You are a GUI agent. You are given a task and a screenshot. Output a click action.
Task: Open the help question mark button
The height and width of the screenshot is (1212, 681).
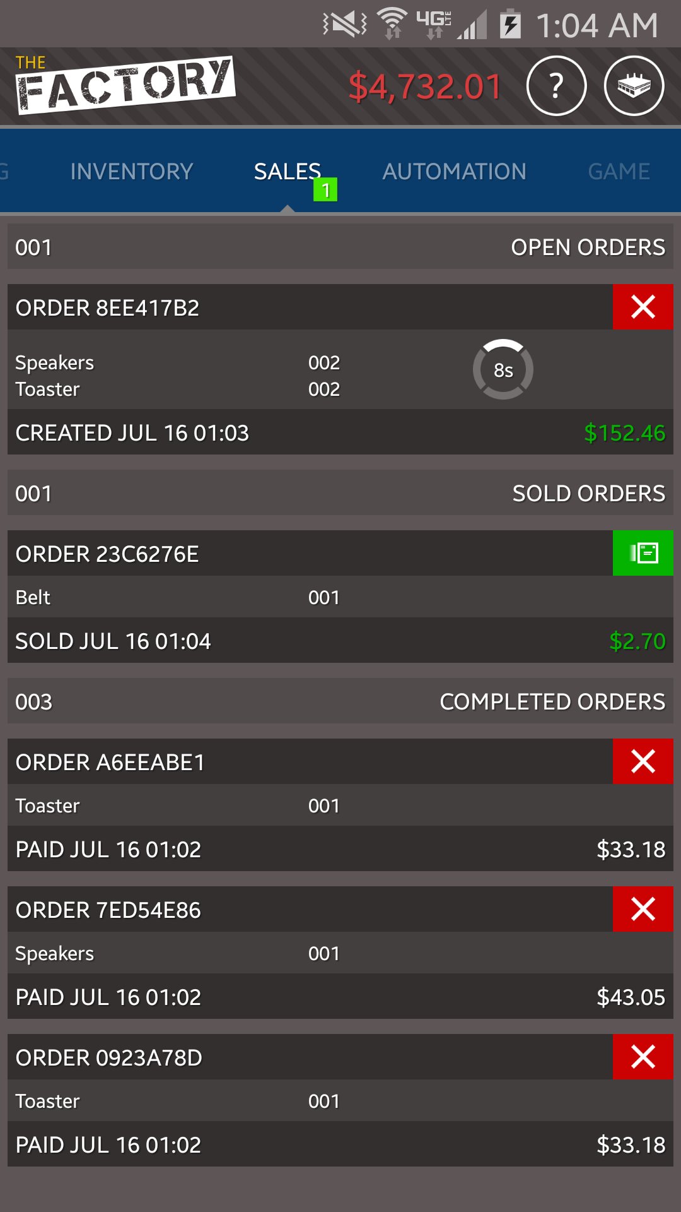click(556, 86)
